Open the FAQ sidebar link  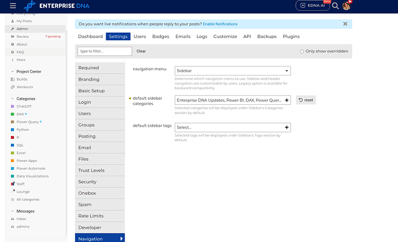(x=20, y=52)
